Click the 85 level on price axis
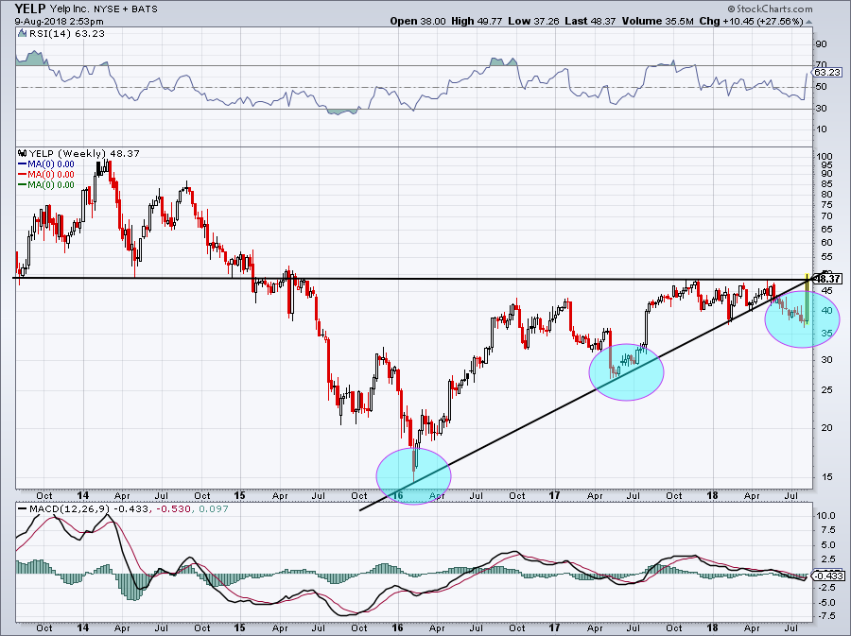Image resolution: width=851 pixels, height=636 pixels. 826,183
